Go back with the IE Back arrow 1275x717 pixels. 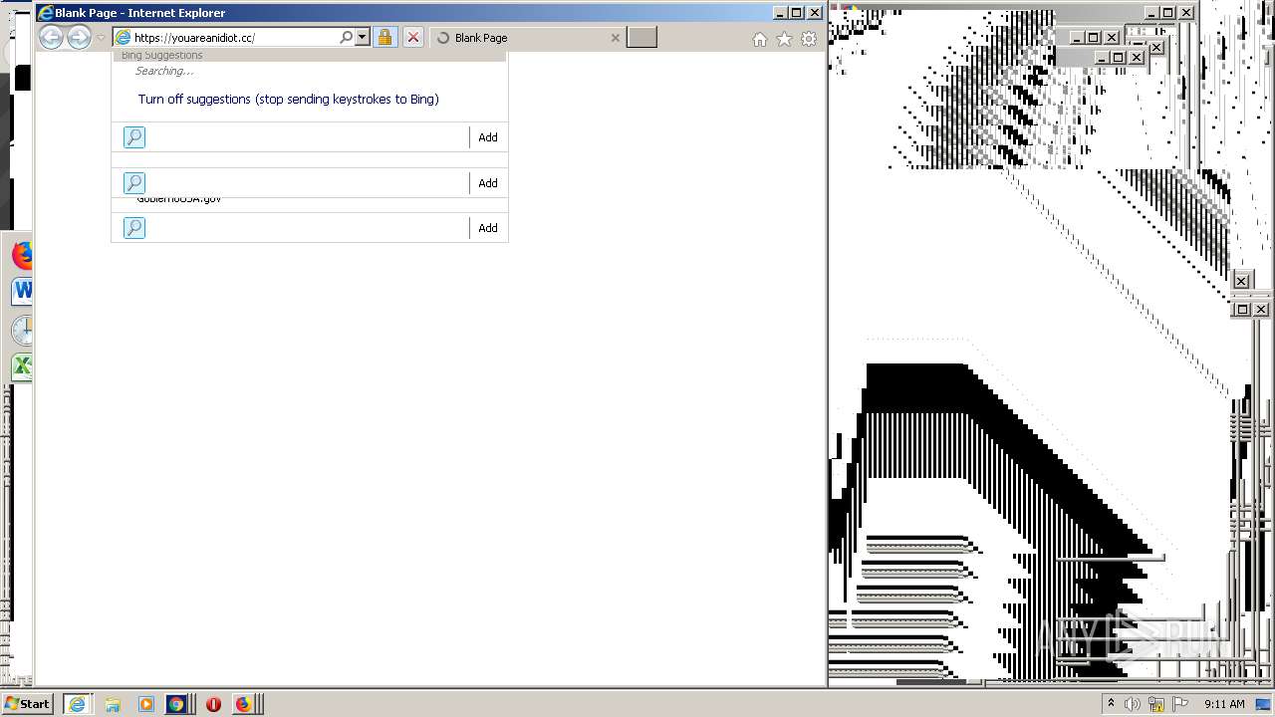[x=51, y=38]
